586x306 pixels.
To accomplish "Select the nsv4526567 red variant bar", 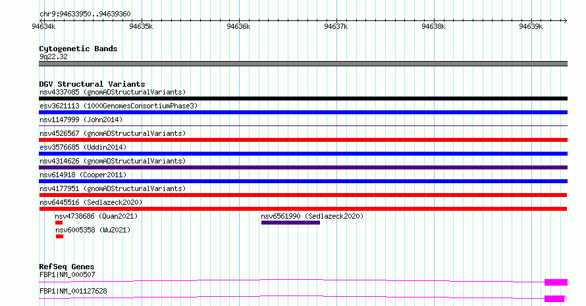I will (303, 140).
